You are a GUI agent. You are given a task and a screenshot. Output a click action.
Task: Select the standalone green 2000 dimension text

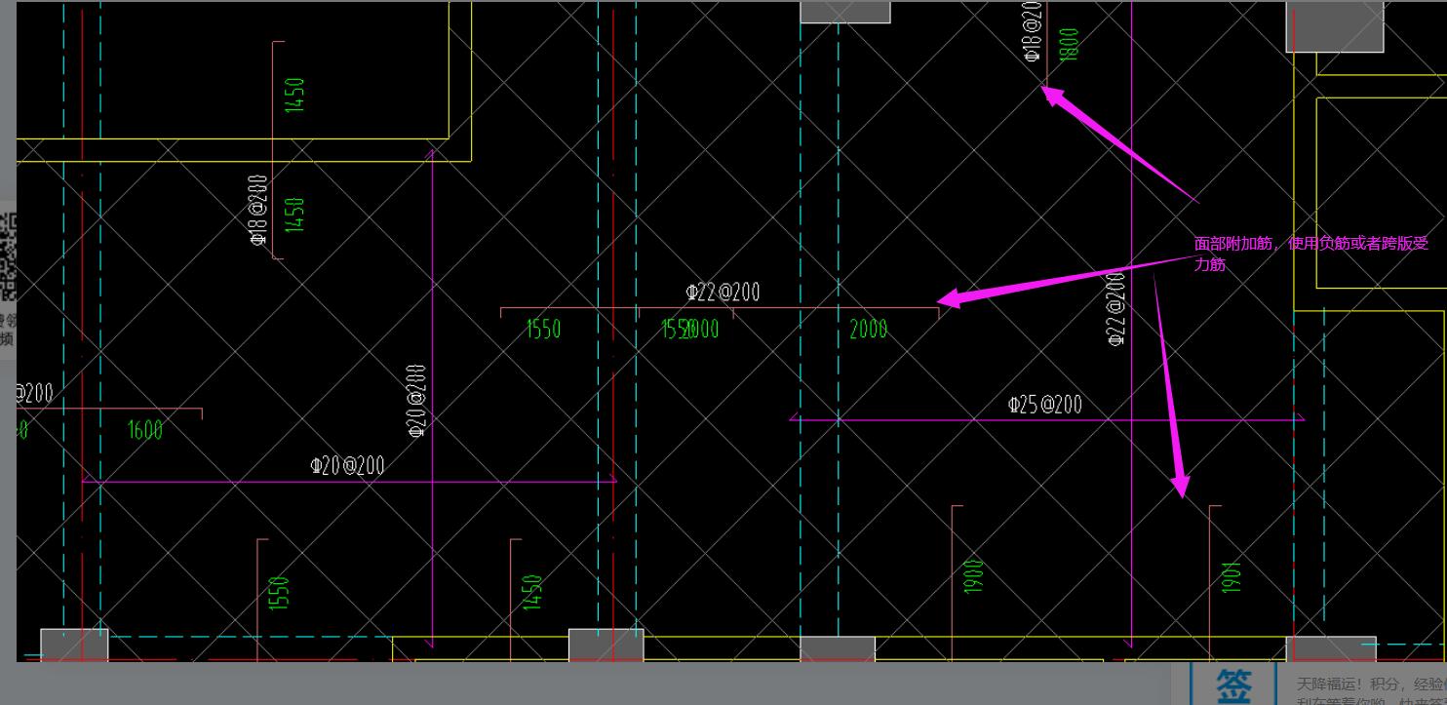pos(869,330)
